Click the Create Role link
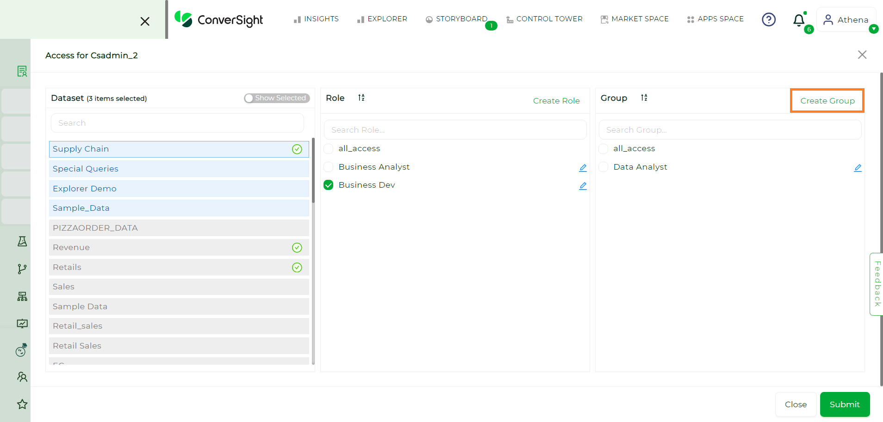The width and height of the screenshot is (883, 422). click(556, 101)
